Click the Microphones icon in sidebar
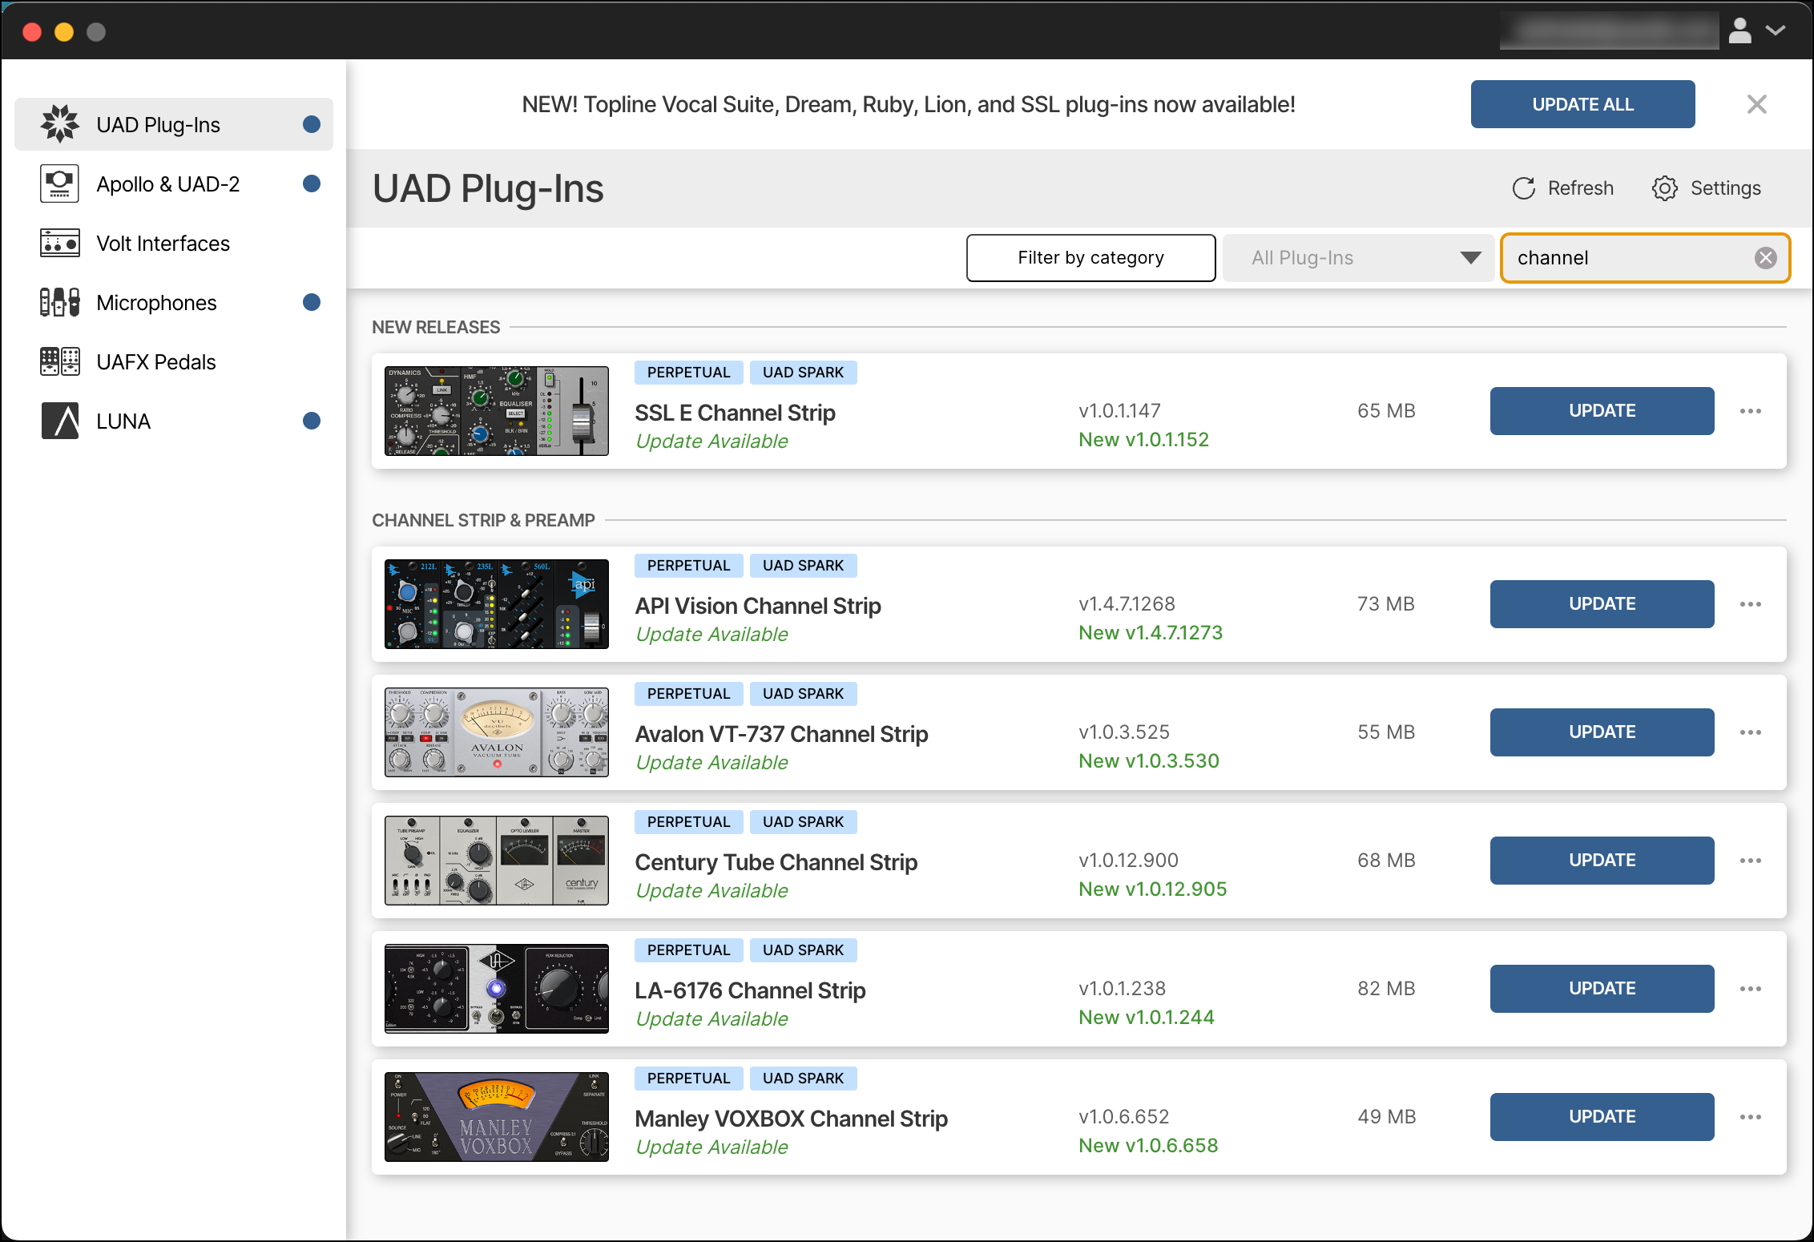The image size is (1814, 1242). pyautogui.click(x=60, y=302)
